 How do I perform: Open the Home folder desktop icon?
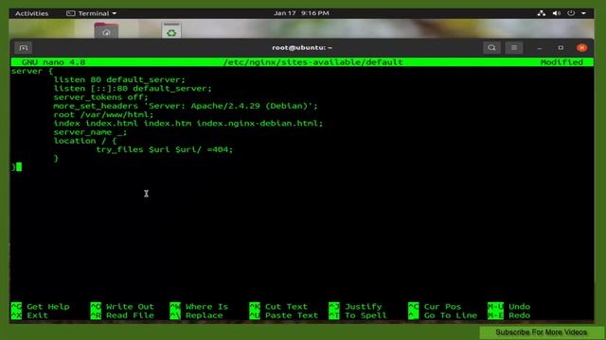pyautogui.click(x=106, y=30)
